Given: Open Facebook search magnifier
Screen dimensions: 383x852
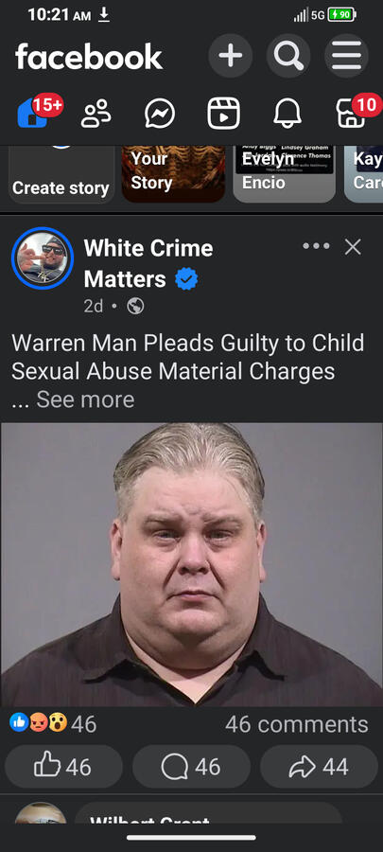Looking at the screenshot, I should 288,56.
